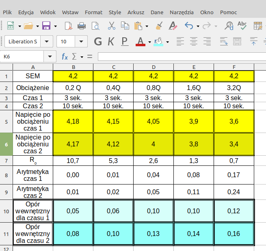Open the Sum function dropdown arrow
The image size is (266, 251).
tap(82, 57)
